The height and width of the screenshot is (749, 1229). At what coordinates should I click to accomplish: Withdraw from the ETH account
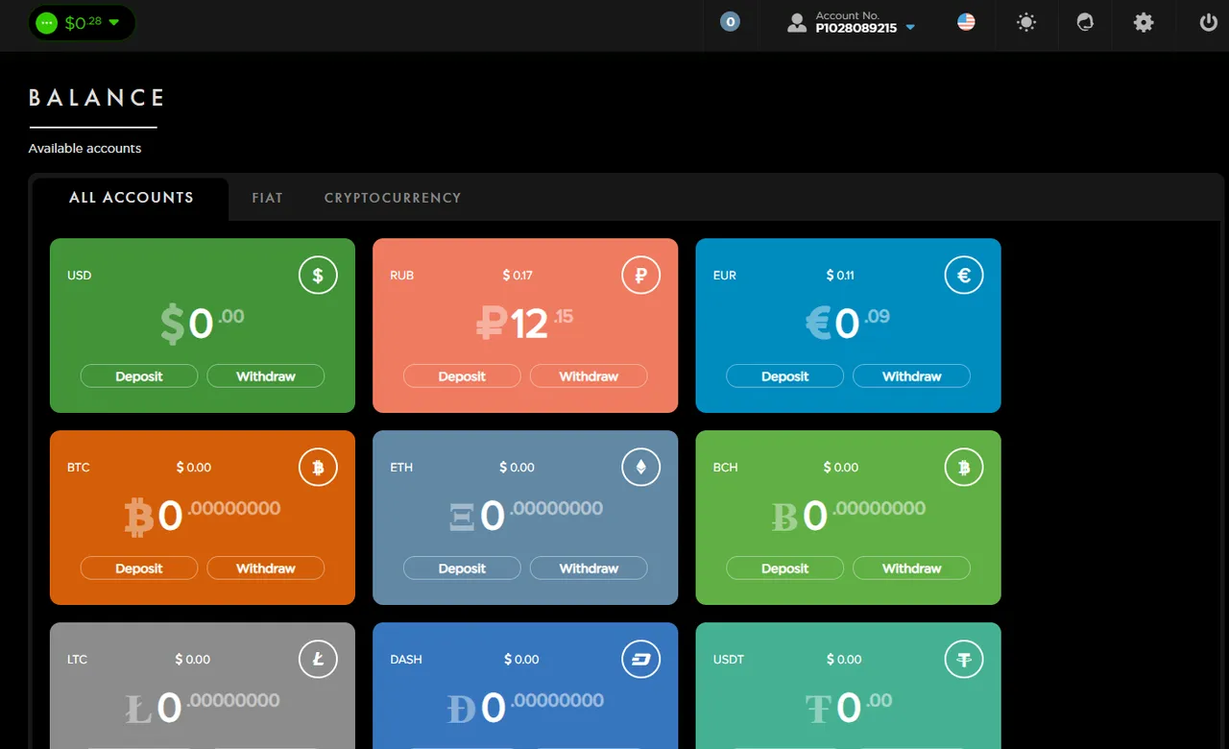pyautogui.click(x=589, y=568)
